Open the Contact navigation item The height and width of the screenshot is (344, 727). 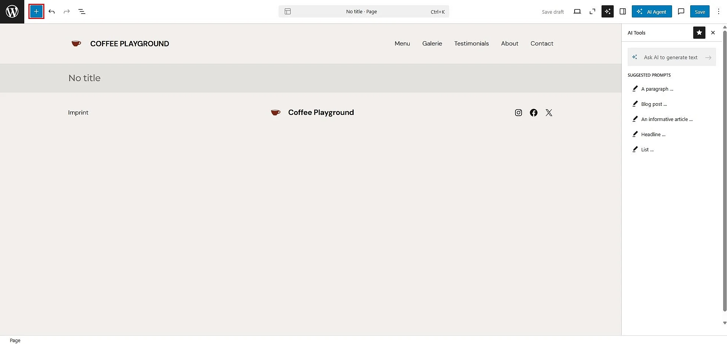[542, 44]
